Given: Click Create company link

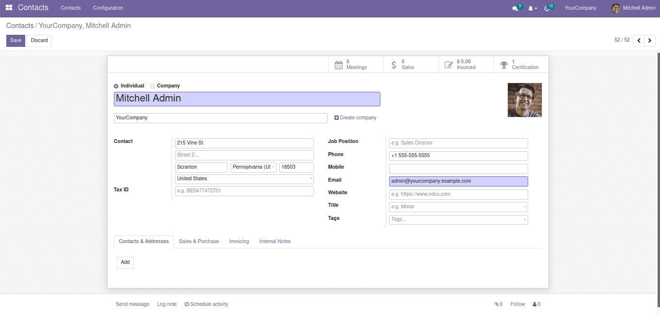Looking at the screenshot, I should [x=355, y=118].
